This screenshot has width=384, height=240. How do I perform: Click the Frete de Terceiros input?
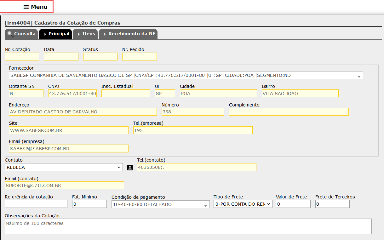[332, 204]
